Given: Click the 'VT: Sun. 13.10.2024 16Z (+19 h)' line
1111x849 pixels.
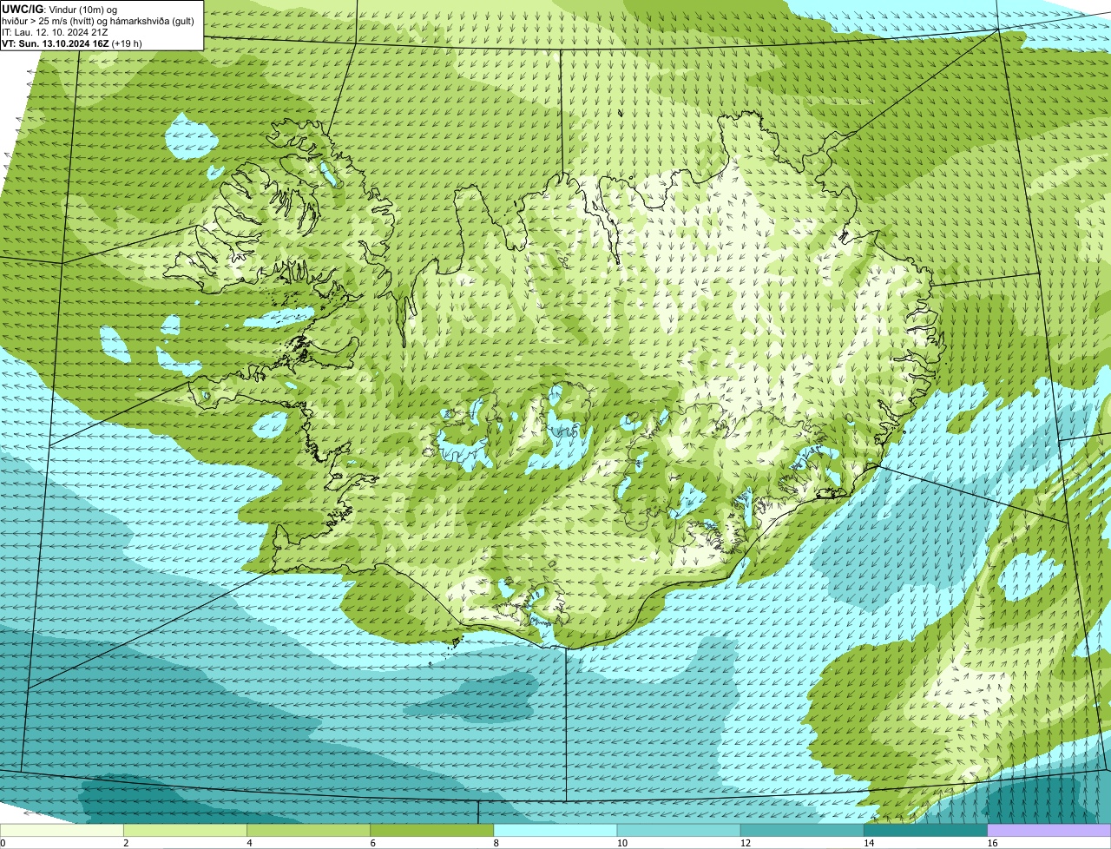Looking at the screenshot, I should pos(72,43).
